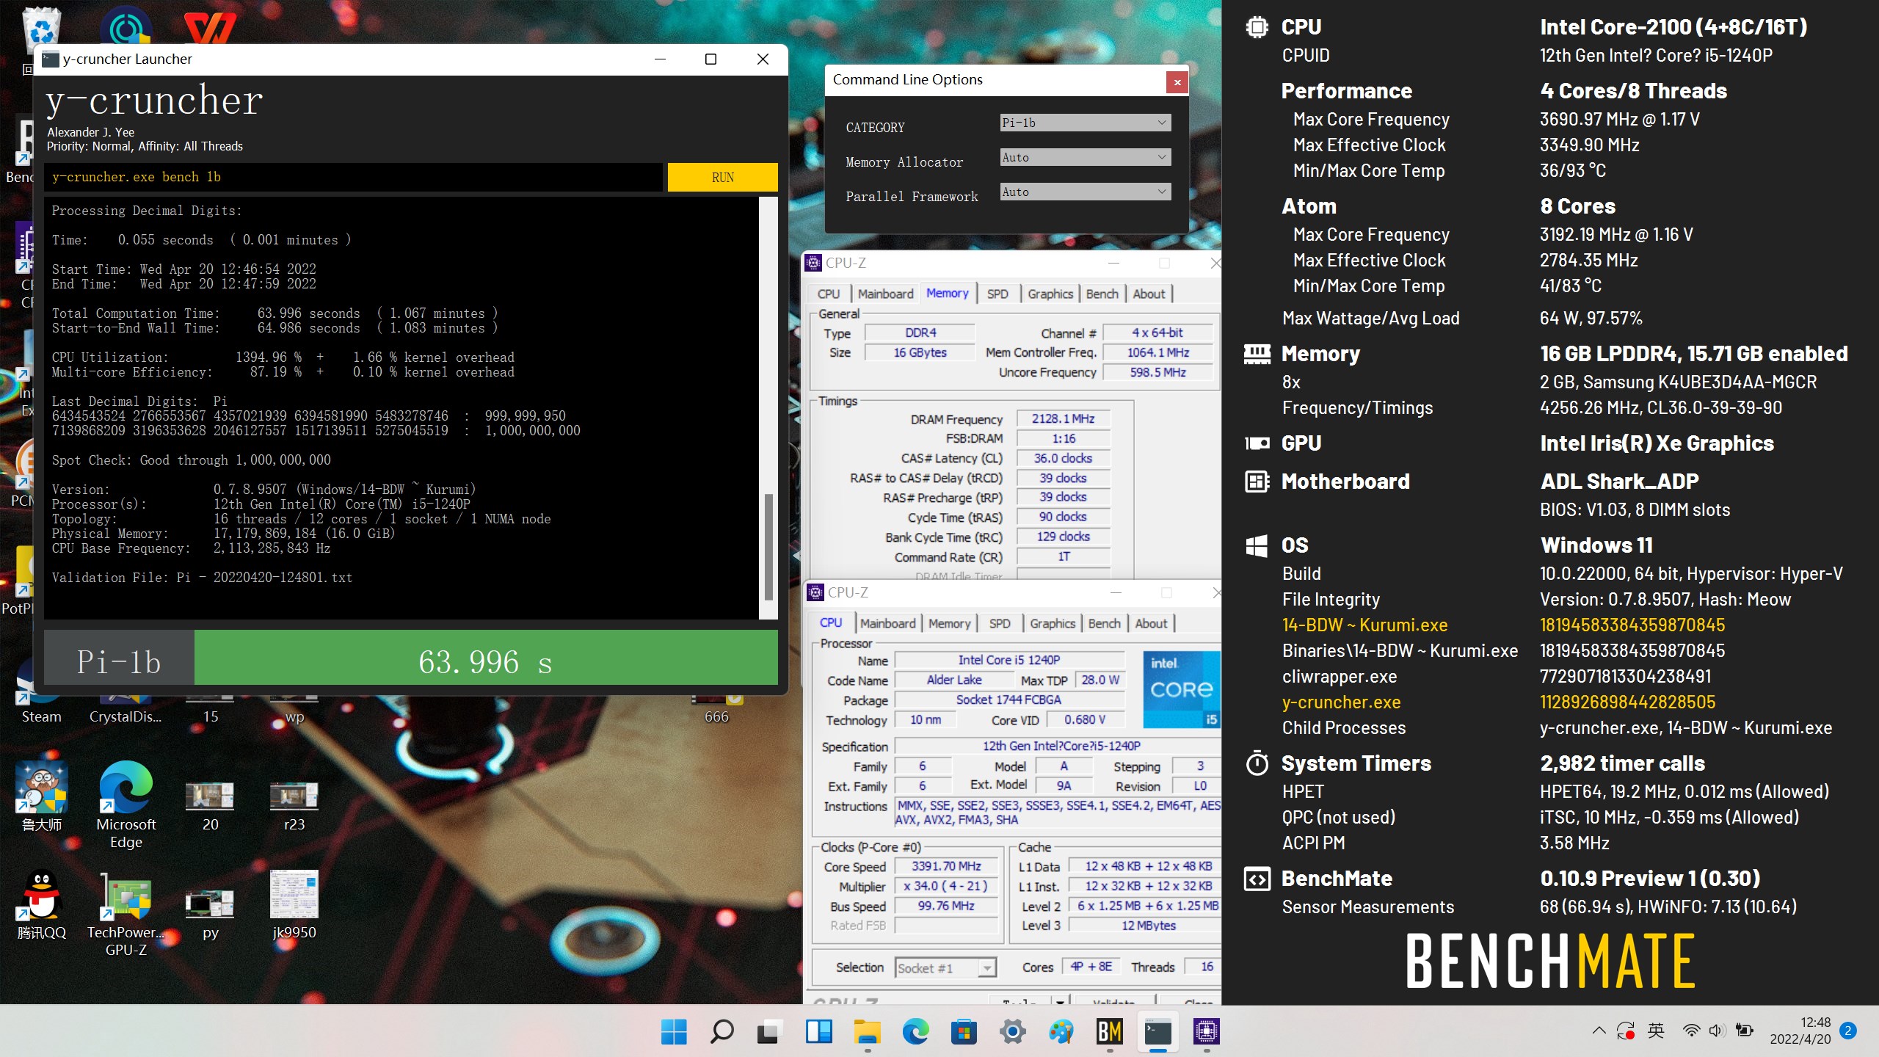Screen dimensions: 1879x1057
Task: Open Microsoft Edge from the taskbar
Action: 915,1031
